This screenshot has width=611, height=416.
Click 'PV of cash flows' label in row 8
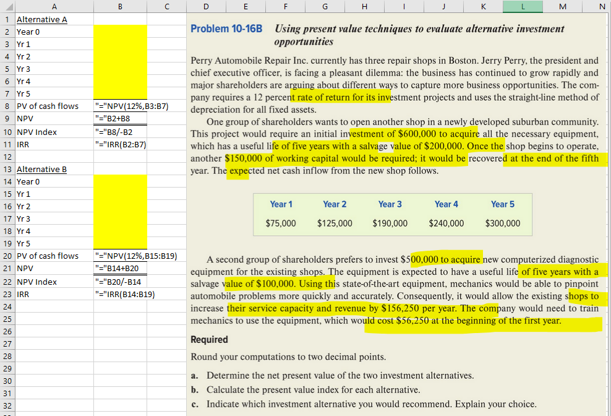coord(48,106)
